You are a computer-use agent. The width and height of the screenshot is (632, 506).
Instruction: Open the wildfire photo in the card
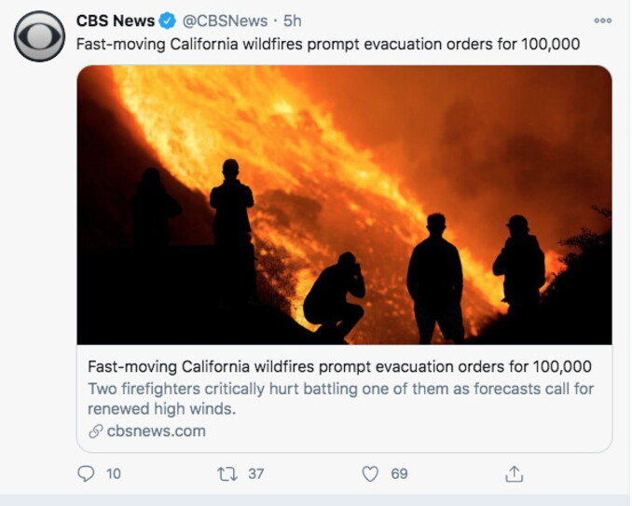click(x=344, y=204)
